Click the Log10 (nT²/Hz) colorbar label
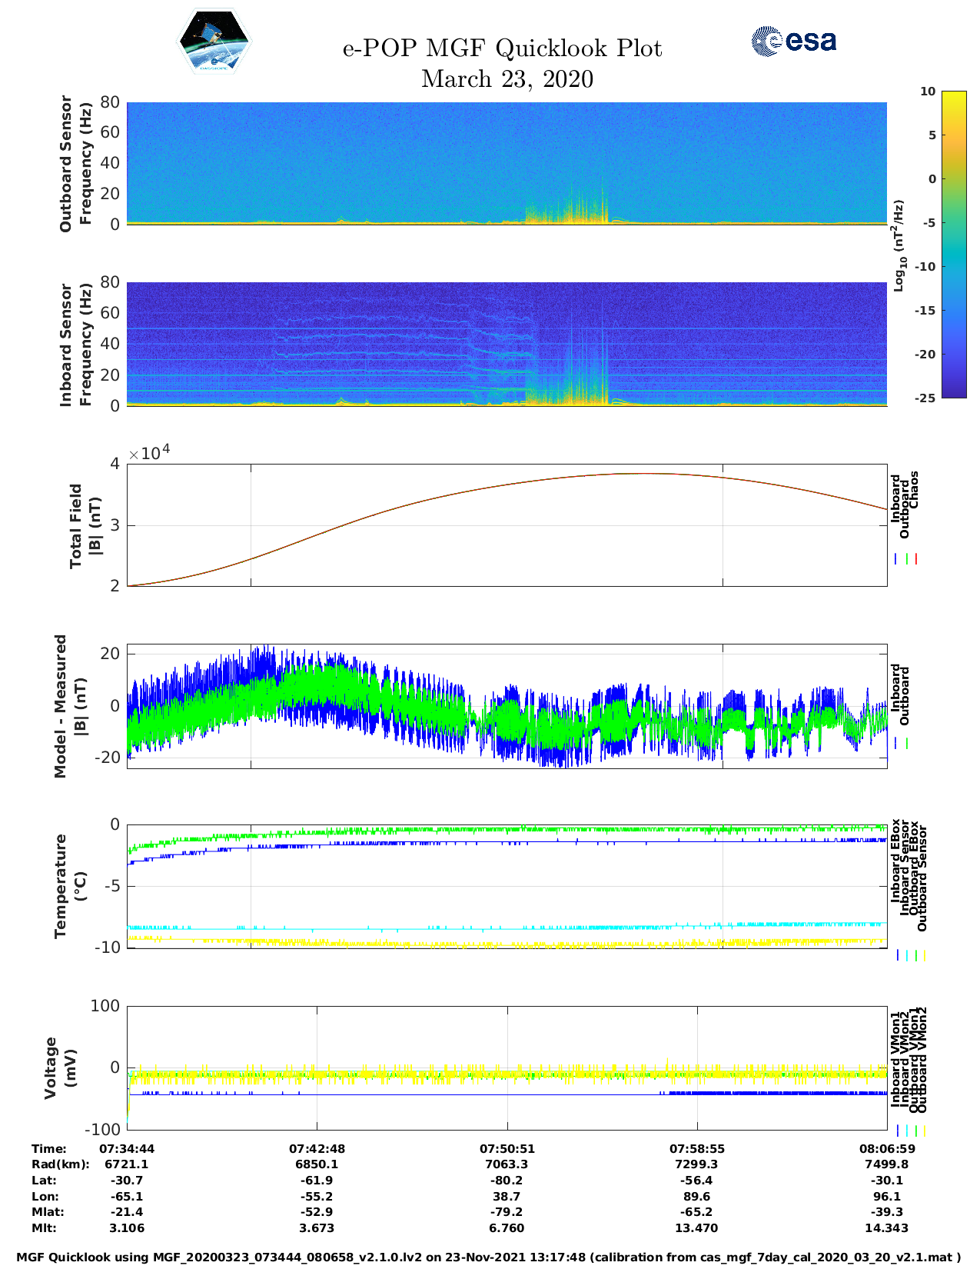The width and height of the screenshot is (980, 1269). tap(898, 245)
